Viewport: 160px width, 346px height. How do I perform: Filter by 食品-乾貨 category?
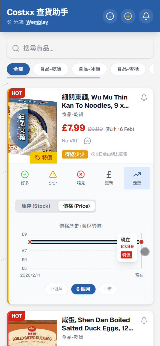tap(51, 69)
